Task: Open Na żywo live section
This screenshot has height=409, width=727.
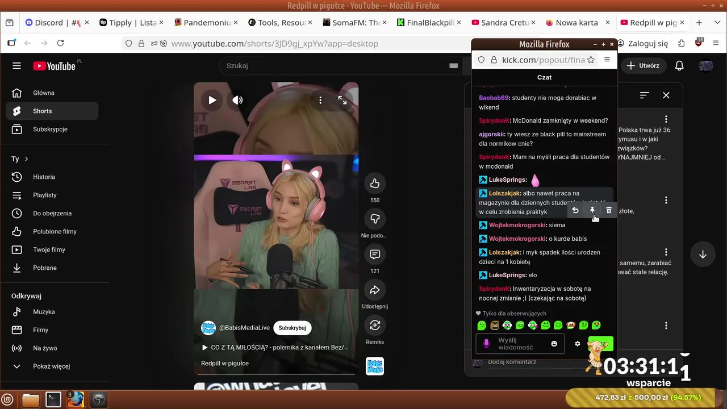Action: pos(52,348)
